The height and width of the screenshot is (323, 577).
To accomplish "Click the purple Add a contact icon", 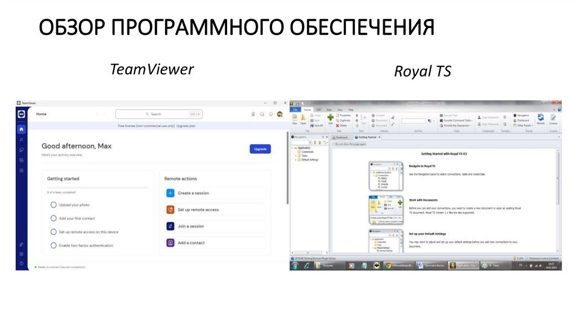I will point(170,243).
